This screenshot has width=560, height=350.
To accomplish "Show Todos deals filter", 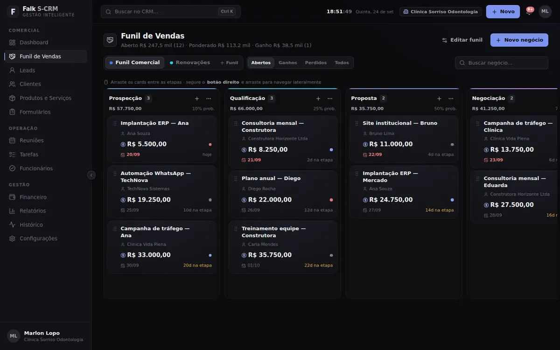I will [342, 63].
